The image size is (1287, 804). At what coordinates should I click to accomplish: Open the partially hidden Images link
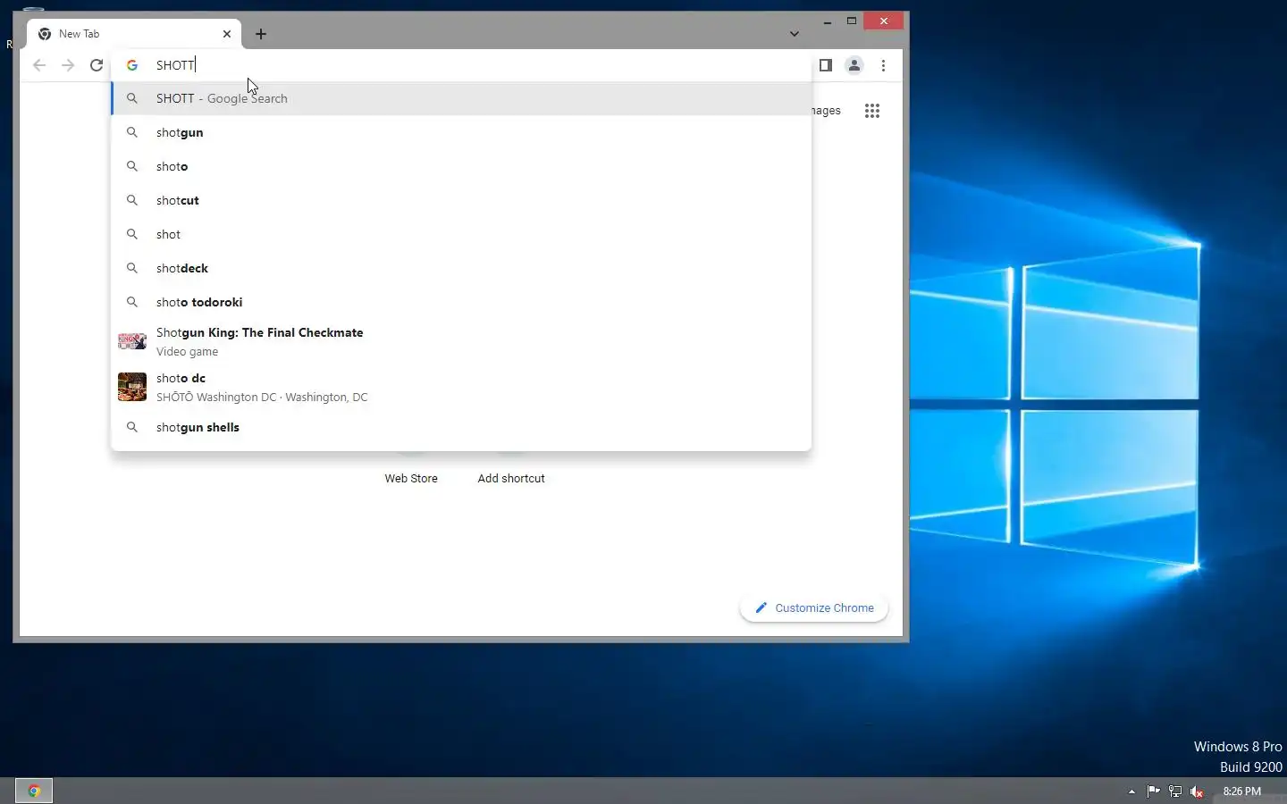click(x=827, y=111)
